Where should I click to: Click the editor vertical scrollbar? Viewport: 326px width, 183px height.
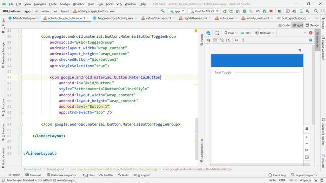click(196, 139)
